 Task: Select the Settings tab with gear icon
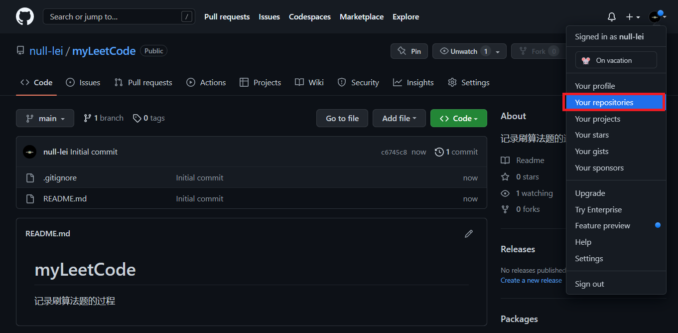pyautogui.click(x=468, y=82)
